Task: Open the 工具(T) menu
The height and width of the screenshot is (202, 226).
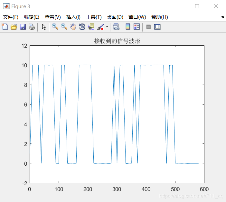Action: point(94,17)
